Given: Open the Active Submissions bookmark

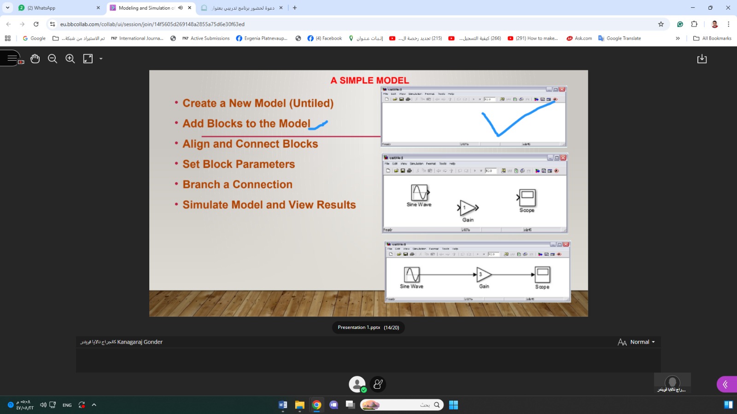Looking at the screenshot, I should pos(206,38).
